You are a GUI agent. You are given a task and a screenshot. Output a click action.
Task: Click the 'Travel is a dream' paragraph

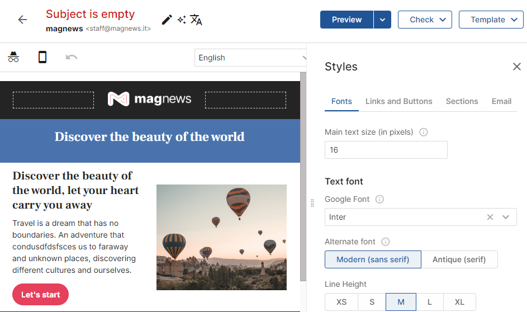74,247
